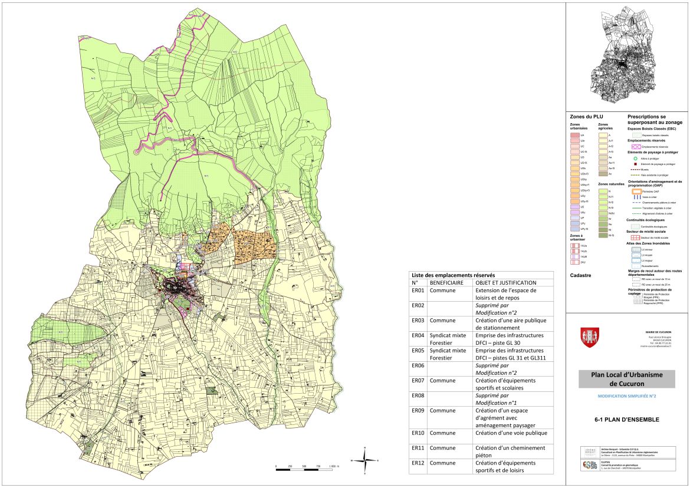Select the agricultural zone A color swatch
This screenshot has width=690, height=488.
click(x=603, y=136)
